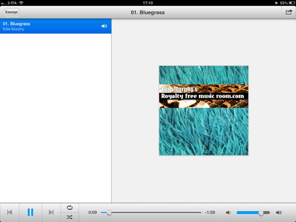Open the share action menu

(289, 12)
